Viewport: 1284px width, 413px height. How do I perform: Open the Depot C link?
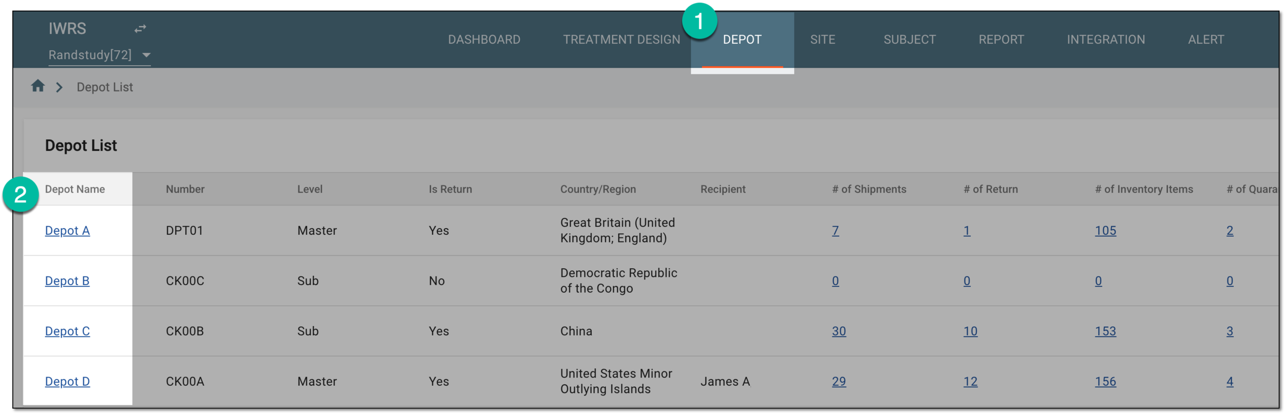pos(67,331)
